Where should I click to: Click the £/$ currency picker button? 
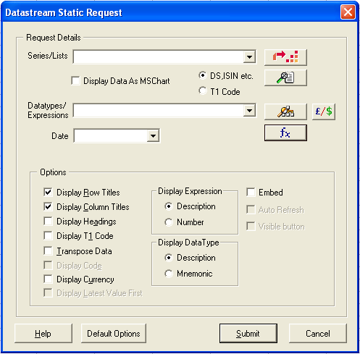tap(324, 111)
